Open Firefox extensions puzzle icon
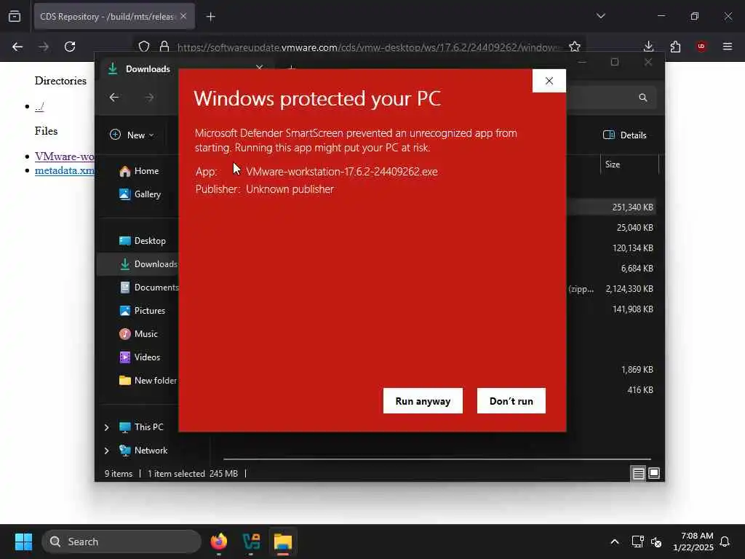The image size is (745, 559). (x=675, y=47)
